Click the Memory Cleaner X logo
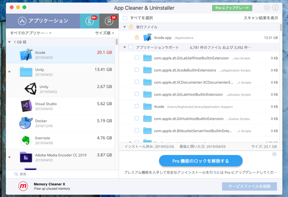This screenshot has height=197, width=288. click(23, 186)
